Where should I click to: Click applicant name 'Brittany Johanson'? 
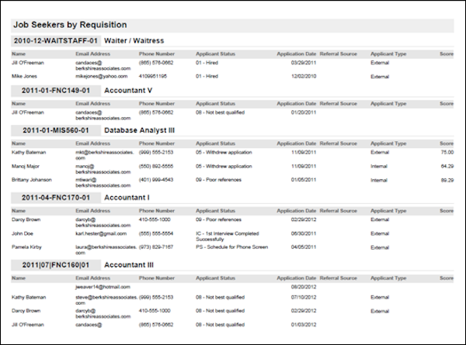click(32, 180)
